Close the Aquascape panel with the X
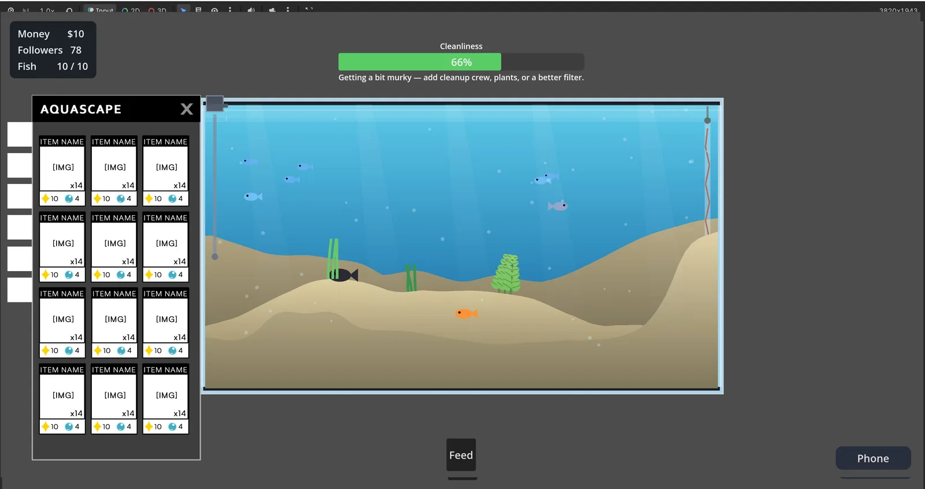Screen dimensions: 925x489 pyautogui.click(x=187, y=109)
